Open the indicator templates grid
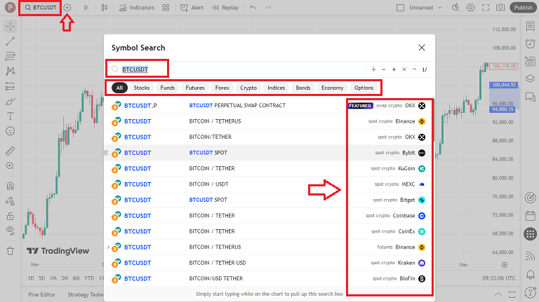The height and width of the screenshot is (302, 539). click(x=166, y=8)
